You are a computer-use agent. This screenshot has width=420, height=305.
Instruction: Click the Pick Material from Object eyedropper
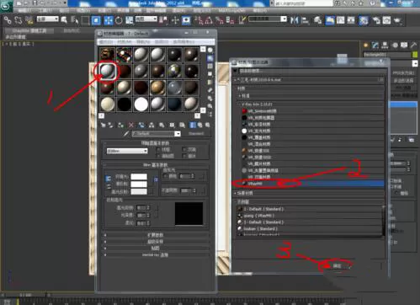(126, 134)
